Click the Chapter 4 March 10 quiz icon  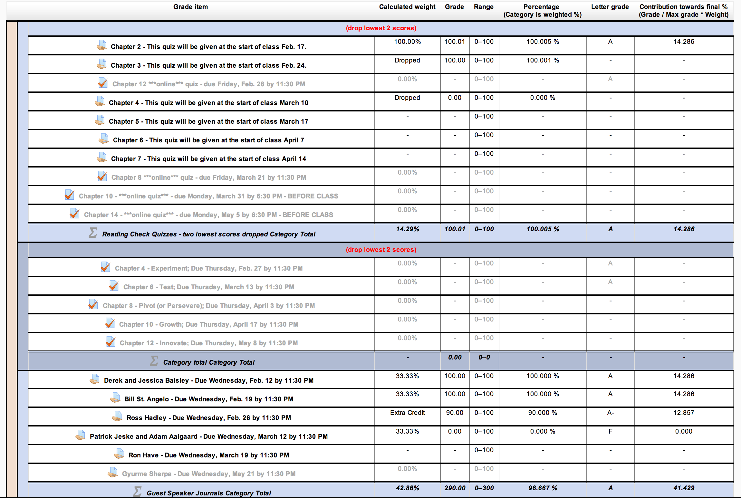coord(100,101)
